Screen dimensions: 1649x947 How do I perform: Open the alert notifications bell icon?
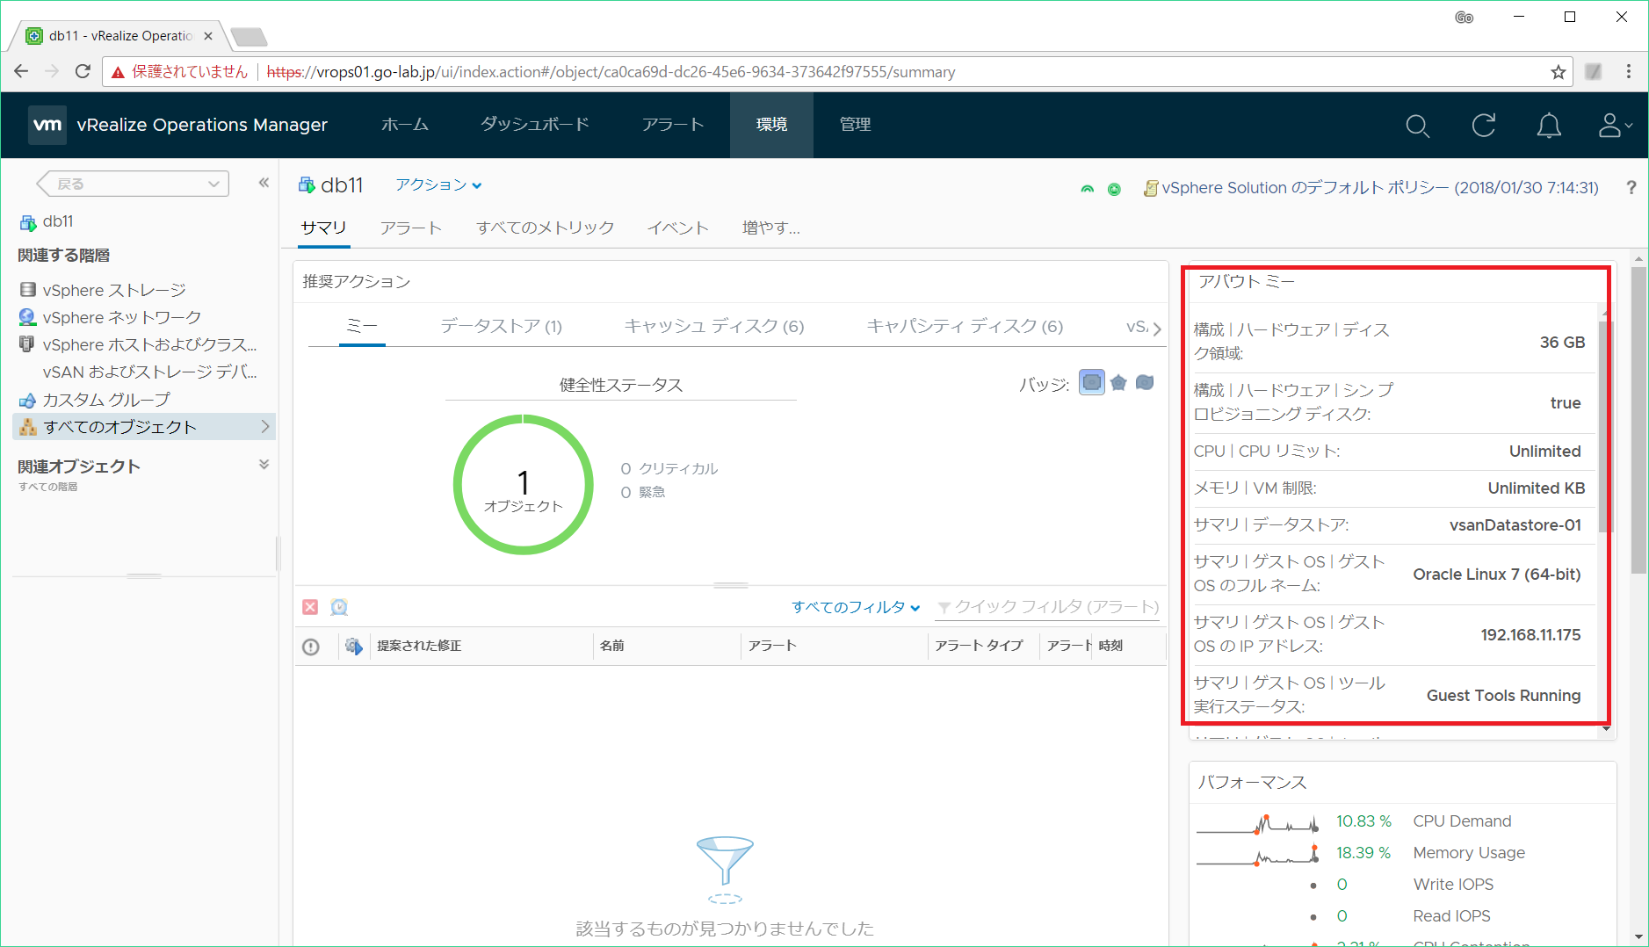click(1548, 126)
